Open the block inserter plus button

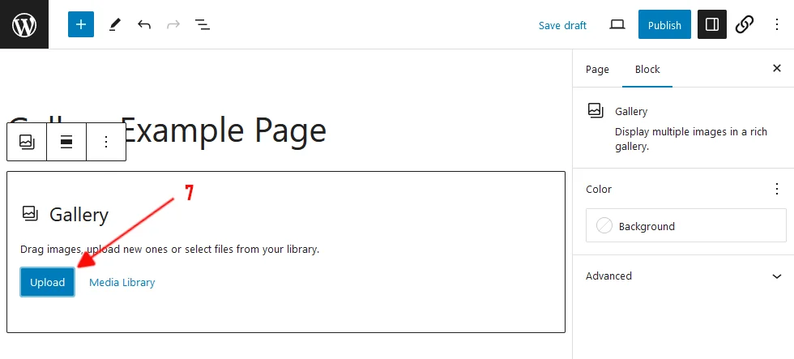81,24
